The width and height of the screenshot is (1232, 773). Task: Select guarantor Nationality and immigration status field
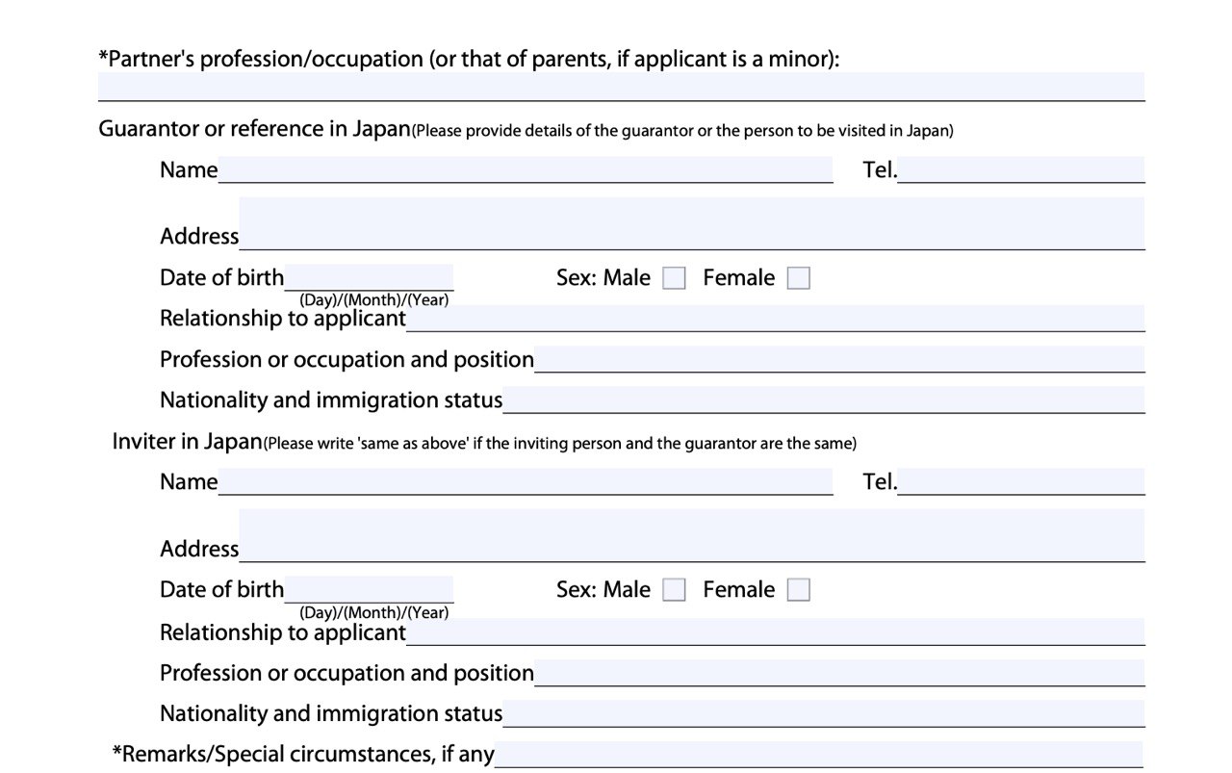[x=824, y=399]
